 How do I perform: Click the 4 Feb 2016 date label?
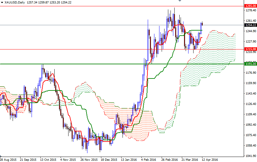point(149,159)
